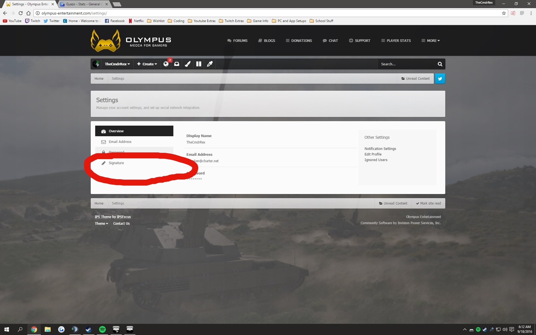Viewport: 536px width, 335px height.
Task: Open the Theme selector dropdown
Action: [101, 223]
